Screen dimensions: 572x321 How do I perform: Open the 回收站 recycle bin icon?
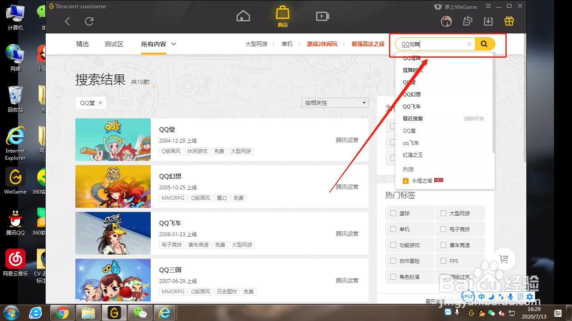(x=15, y=99)
